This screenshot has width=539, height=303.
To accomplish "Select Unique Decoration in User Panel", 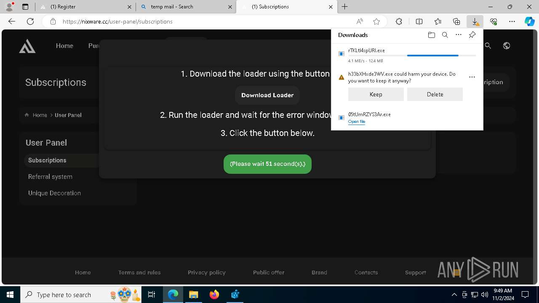I will 54,193.
